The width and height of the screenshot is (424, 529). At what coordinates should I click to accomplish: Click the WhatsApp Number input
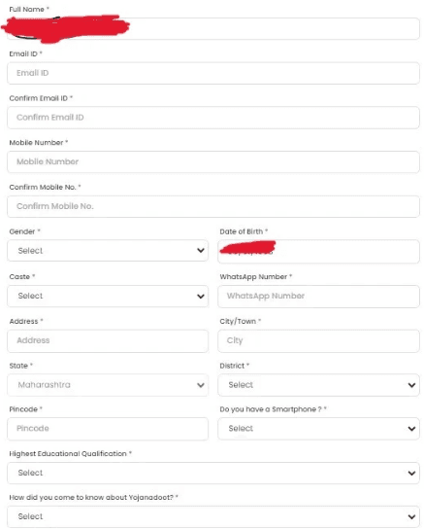click(318, 297)
